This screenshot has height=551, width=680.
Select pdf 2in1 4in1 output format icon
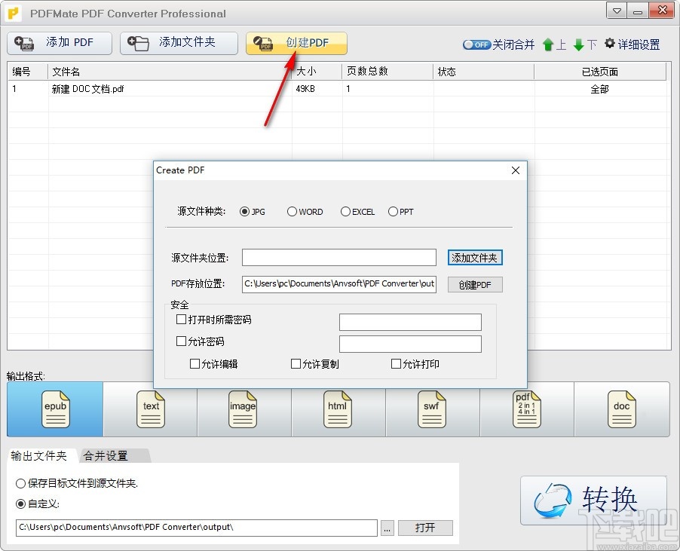pos(526,409)
